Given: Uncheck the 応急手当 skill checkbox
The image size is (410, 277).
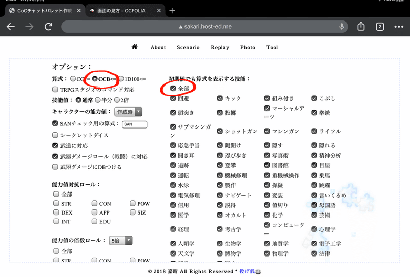Looking at the screenshot, I should [173, 145].
